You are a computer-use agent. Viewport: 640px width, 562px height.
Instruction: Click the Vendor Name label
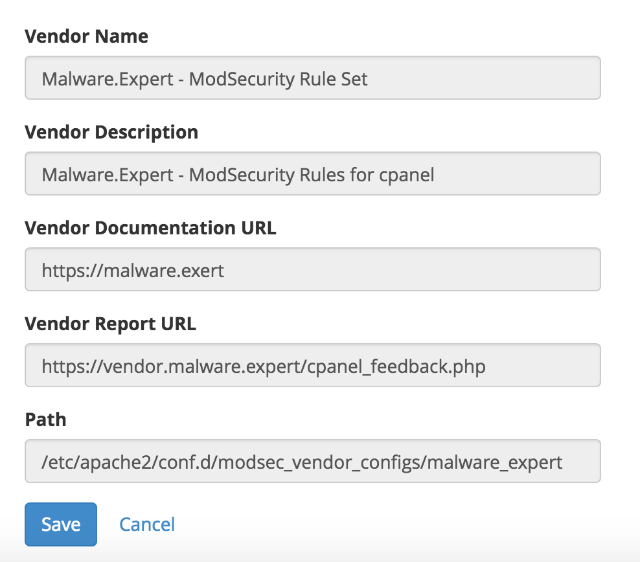click(x=87, y=36)
